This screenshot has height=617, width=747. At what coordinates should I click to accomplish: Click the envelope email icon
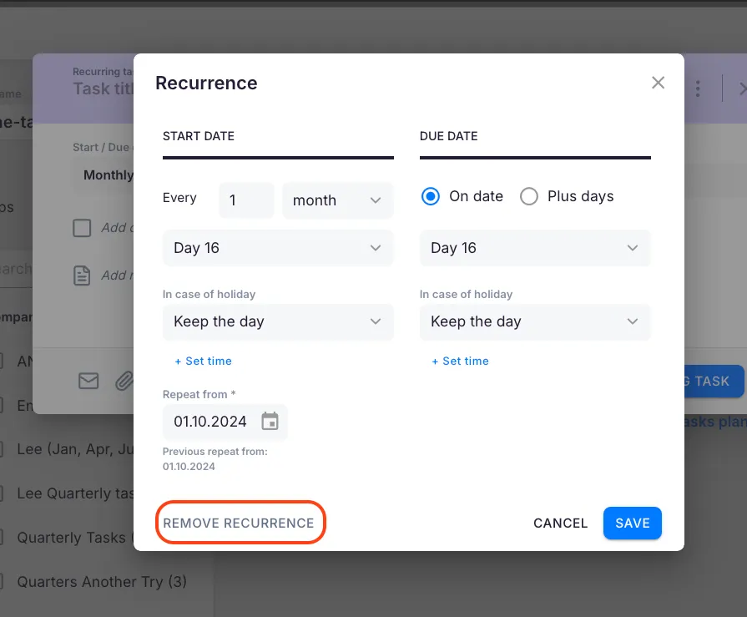(88, 382)
